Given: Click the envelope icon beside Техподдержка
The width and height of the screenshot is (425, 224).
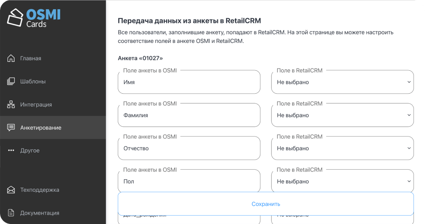Looking at the screenshot, I should point(11,190).
